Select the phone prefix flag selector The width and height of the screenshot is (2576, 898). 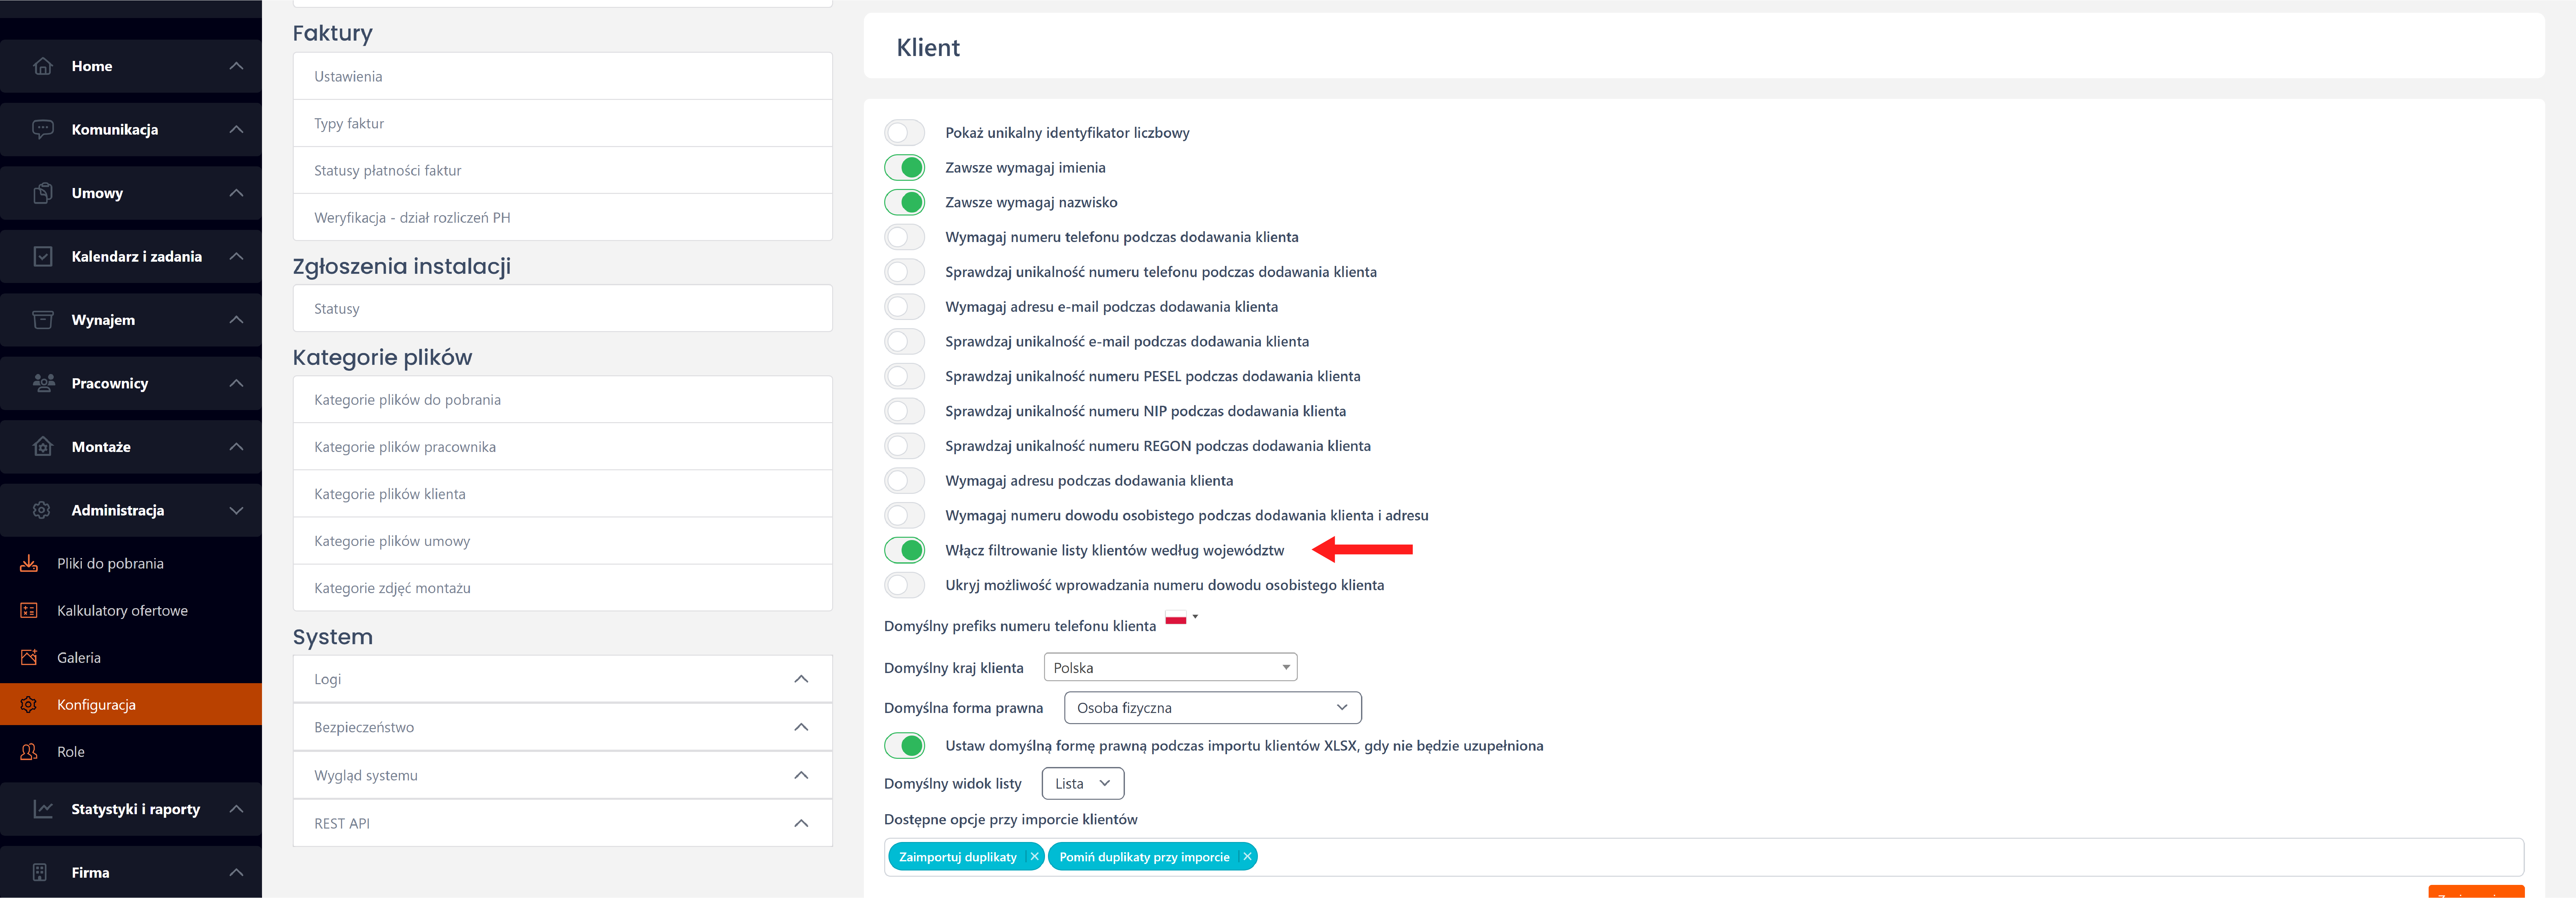(x=1181, y=618)
